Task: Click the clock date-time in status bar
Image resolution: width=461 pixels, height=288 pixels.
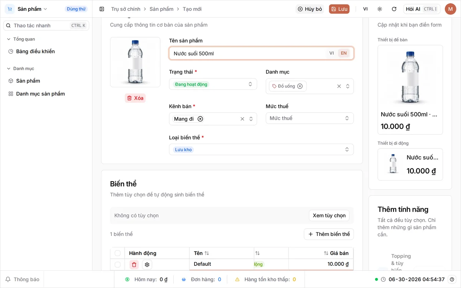Action: click(413, 279)
